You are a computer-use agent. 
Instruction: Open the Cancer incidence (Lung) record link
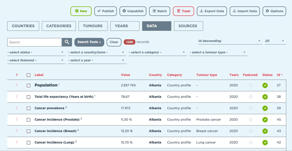pos(55,143)
